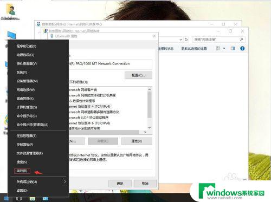Click the list scrollbar down arrow
The image size is (271, 202).
[150, 127]
